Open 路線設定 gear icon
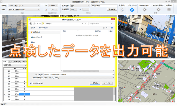The width and height of the screenshot is (177, 106). 169,10
